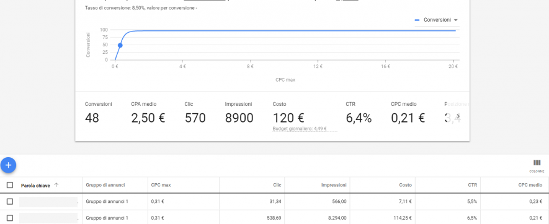The image size is (549, 224).
Task: Click the Budget giornaliero 4,49 € link
Action: (300, 129)
